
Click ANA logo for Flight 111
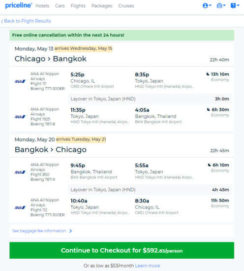[x=20, y=81]
